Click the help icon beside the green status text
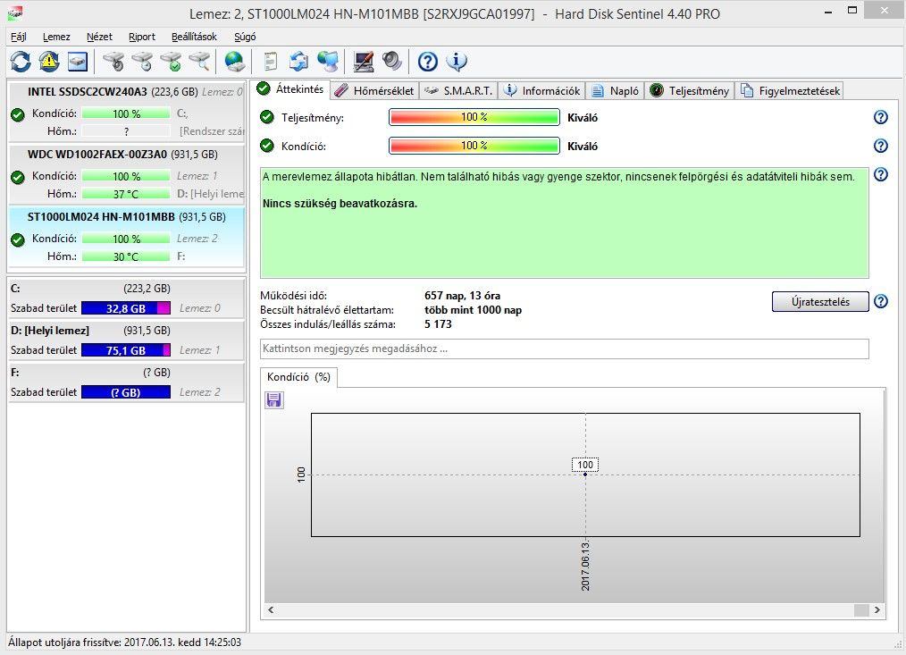The image size is (906, 655). pos(881,174)
